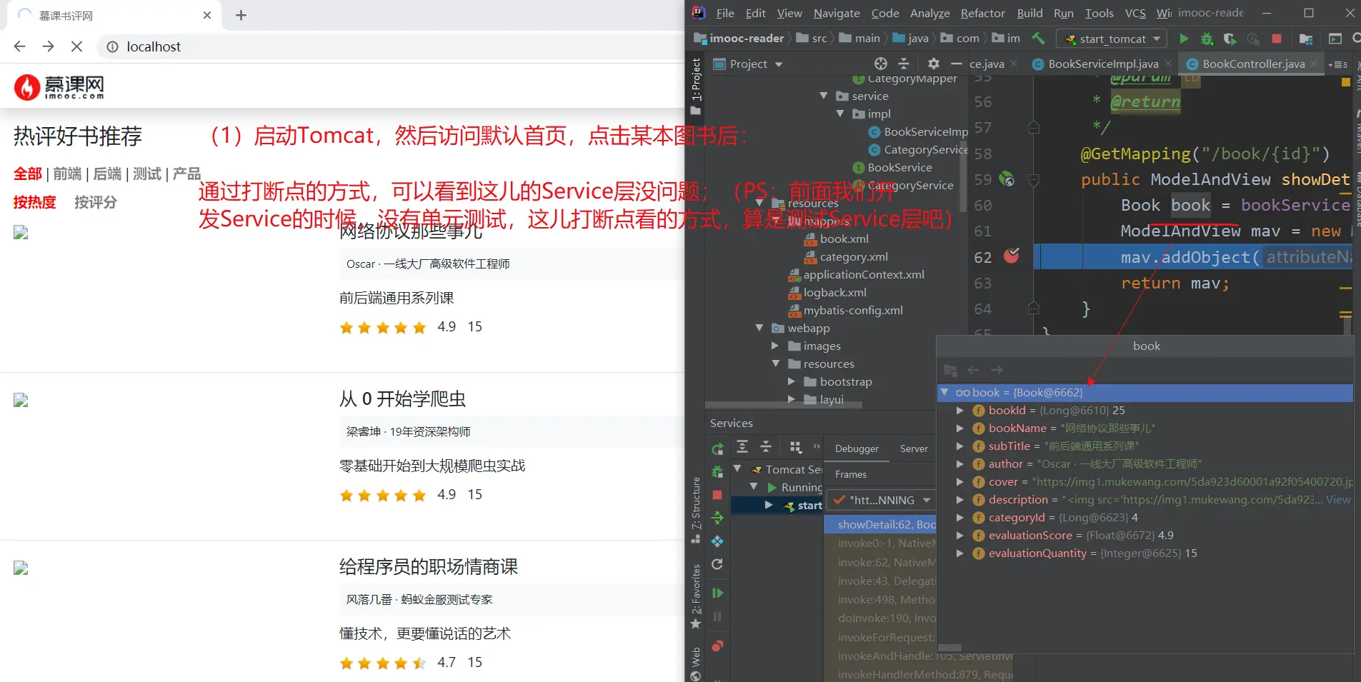The width and height of the screenshot is (1361, 682).
Task: Click the view breakpoints red circles icon
Action: point(717,646)
